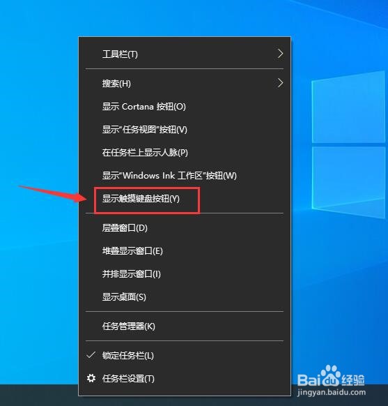Uncheck 锁定任务栏(L) option

(185, 356)
